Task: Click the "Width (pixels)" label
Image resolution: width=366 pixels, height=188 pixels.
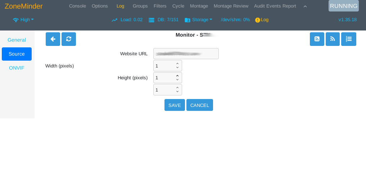Action: tap(59, 66)
